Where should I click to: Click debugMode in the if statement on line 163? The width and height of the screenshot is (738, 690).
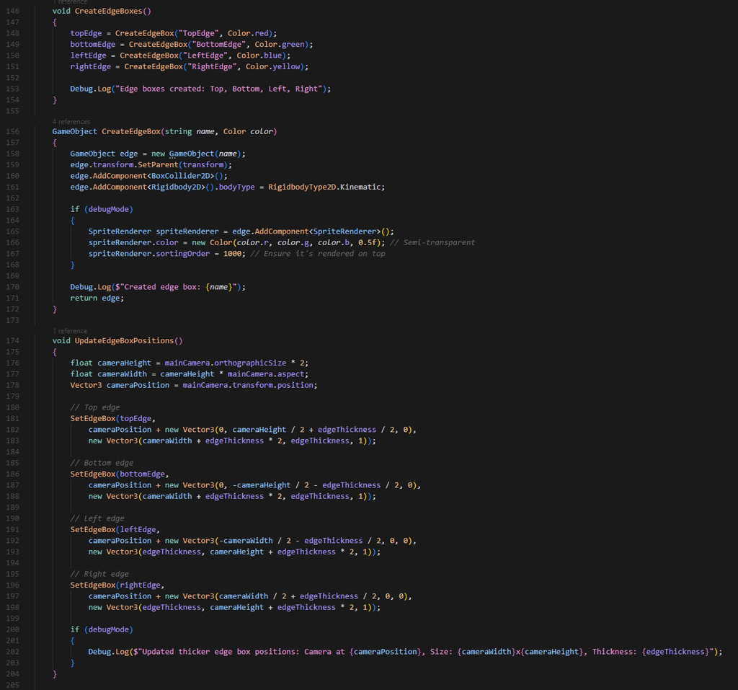tap(109, 209)
